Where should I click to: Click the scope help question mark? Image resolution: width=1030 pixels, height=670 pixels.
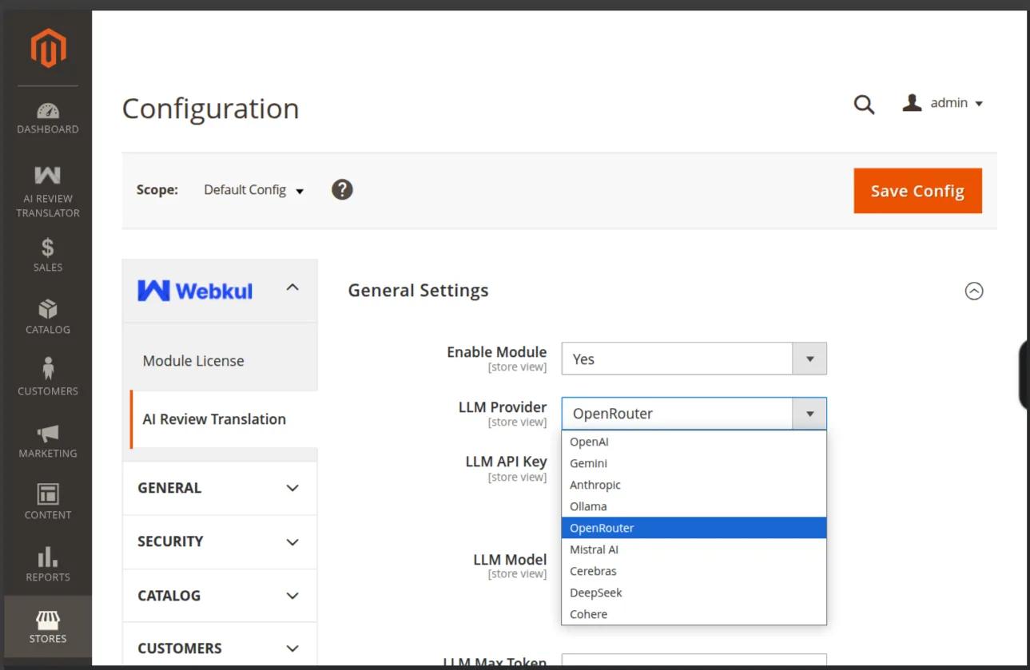(x=342, y=190)
